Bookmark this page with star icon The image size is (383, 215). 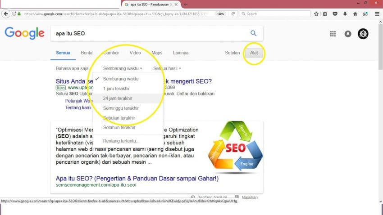[x=316, y=14]
